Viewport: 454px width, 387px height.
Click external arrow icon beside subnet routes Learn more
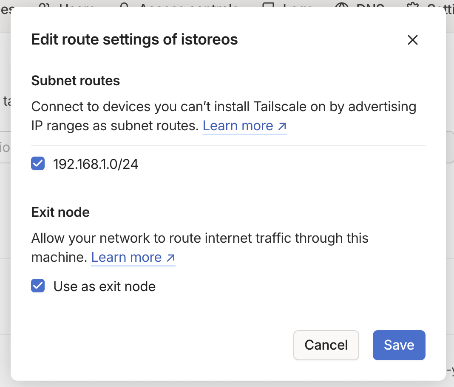[x=282, y=126]
